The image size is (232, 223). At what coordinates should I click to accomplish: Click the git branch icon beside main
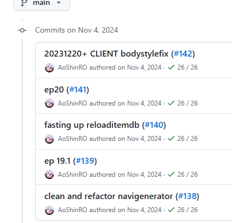point(24,3)
